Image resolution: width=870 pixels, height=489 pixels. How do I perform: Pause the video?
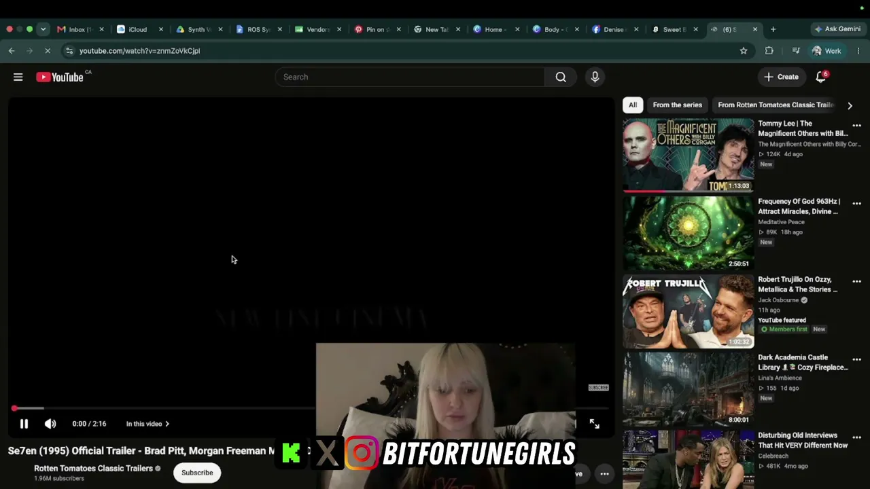click(24, 424)
